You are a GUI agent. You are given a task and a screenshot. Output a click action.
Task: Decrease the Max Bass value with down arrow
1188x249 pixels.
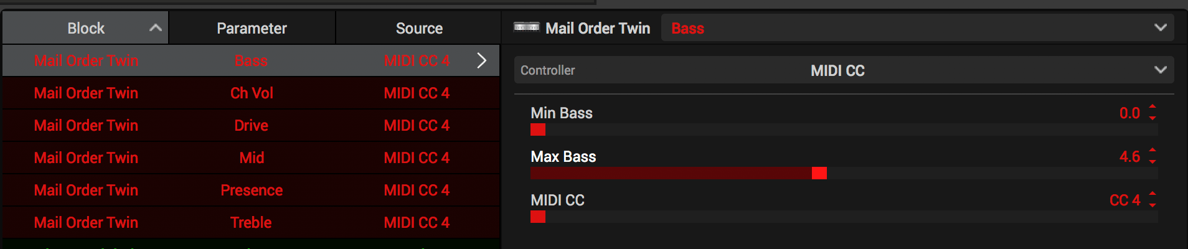click(1153, 161)
